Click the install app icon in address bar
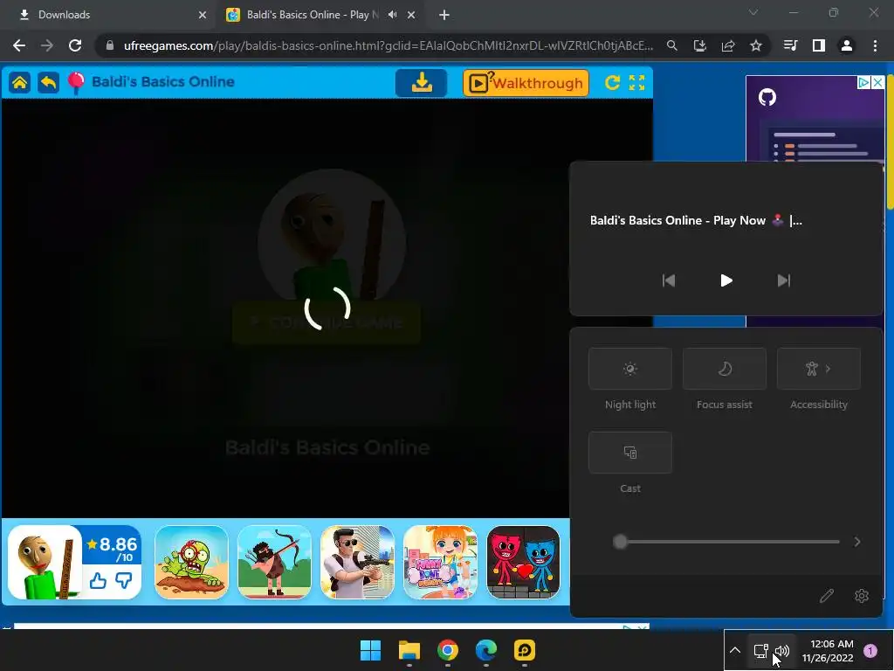The image size is (894, 671). point(700,45)
